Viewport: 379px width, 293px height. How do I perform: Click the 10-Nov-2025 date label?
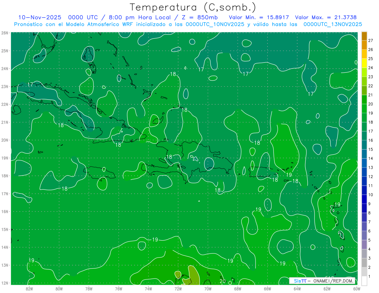40,17
